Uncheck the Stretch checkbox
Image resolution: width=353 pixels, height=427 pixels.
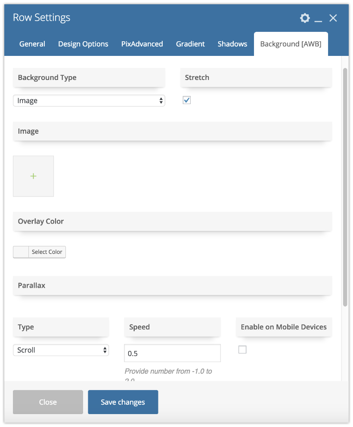(187, 100)
